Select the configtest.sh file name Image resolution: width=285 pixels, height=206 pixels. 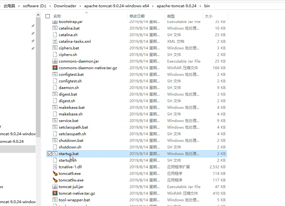point(70,81)
